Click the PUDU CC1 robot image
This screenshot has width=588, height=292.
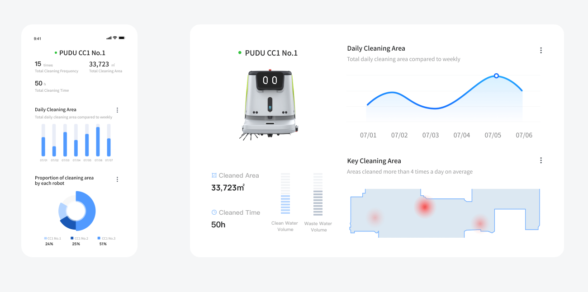(270, 104)
